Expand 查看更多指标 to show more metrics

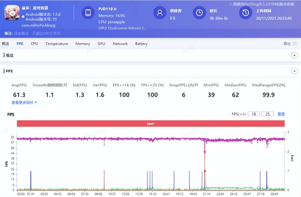coord(24,103)
